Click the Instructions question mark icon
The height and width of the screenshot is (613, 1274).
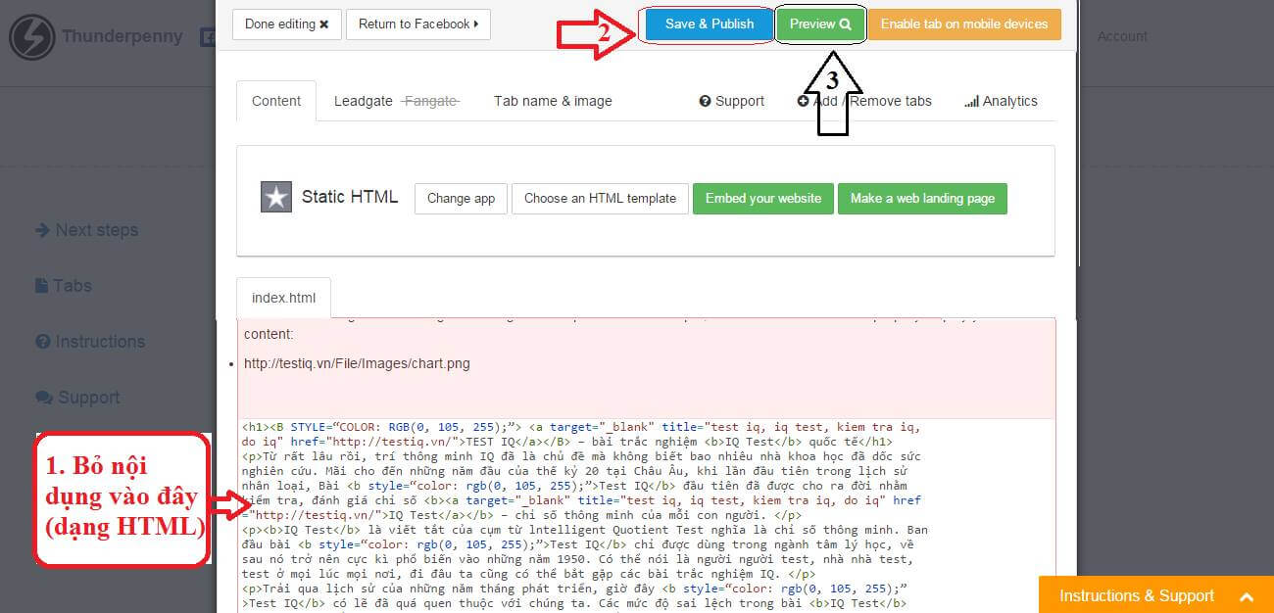pos(42,342)
